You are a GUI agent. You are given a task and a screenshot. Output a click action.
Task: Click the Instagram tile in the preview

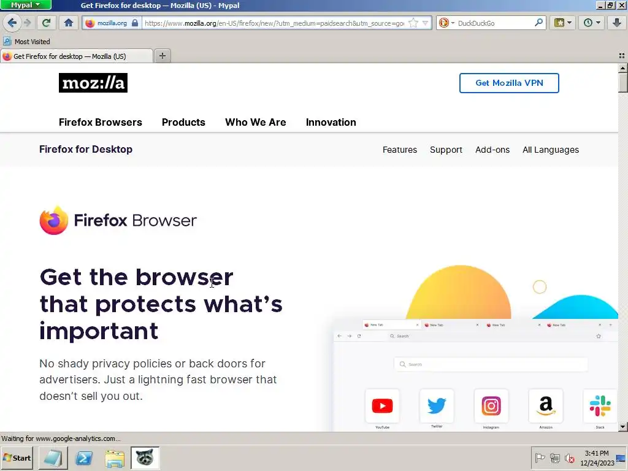[x=491, y=406]
